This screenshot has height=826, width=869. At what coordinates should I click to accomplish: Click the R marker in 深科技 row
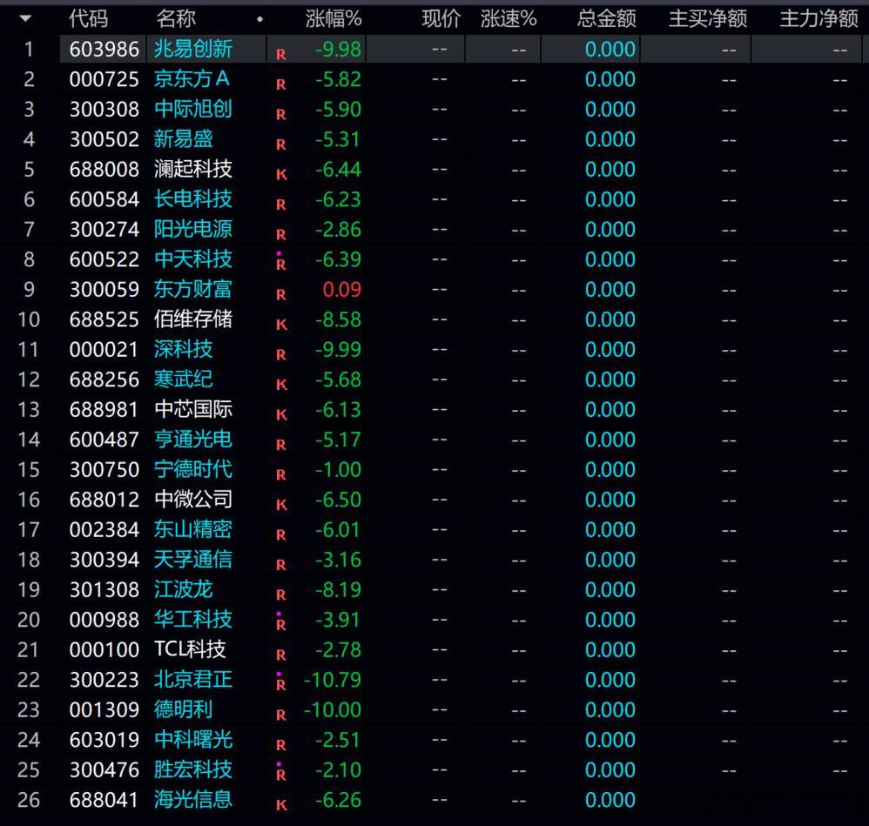pos(281,354)
